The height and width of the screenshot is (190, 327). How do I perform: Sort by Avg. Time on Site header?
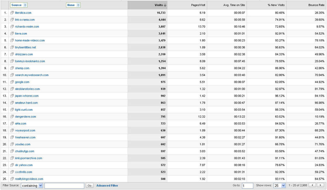click(x=234, y=5)
